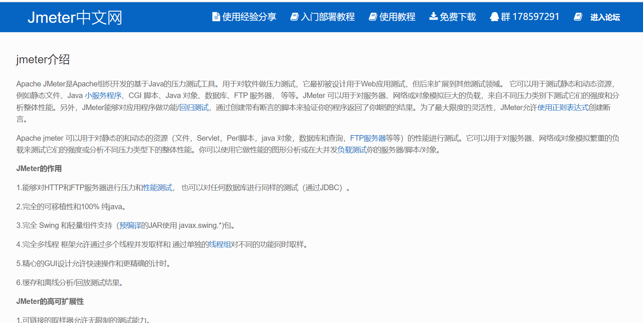643x323 pixels.
Task: Click the book icon beside 入门部署教程
Action: pos(295,17)
